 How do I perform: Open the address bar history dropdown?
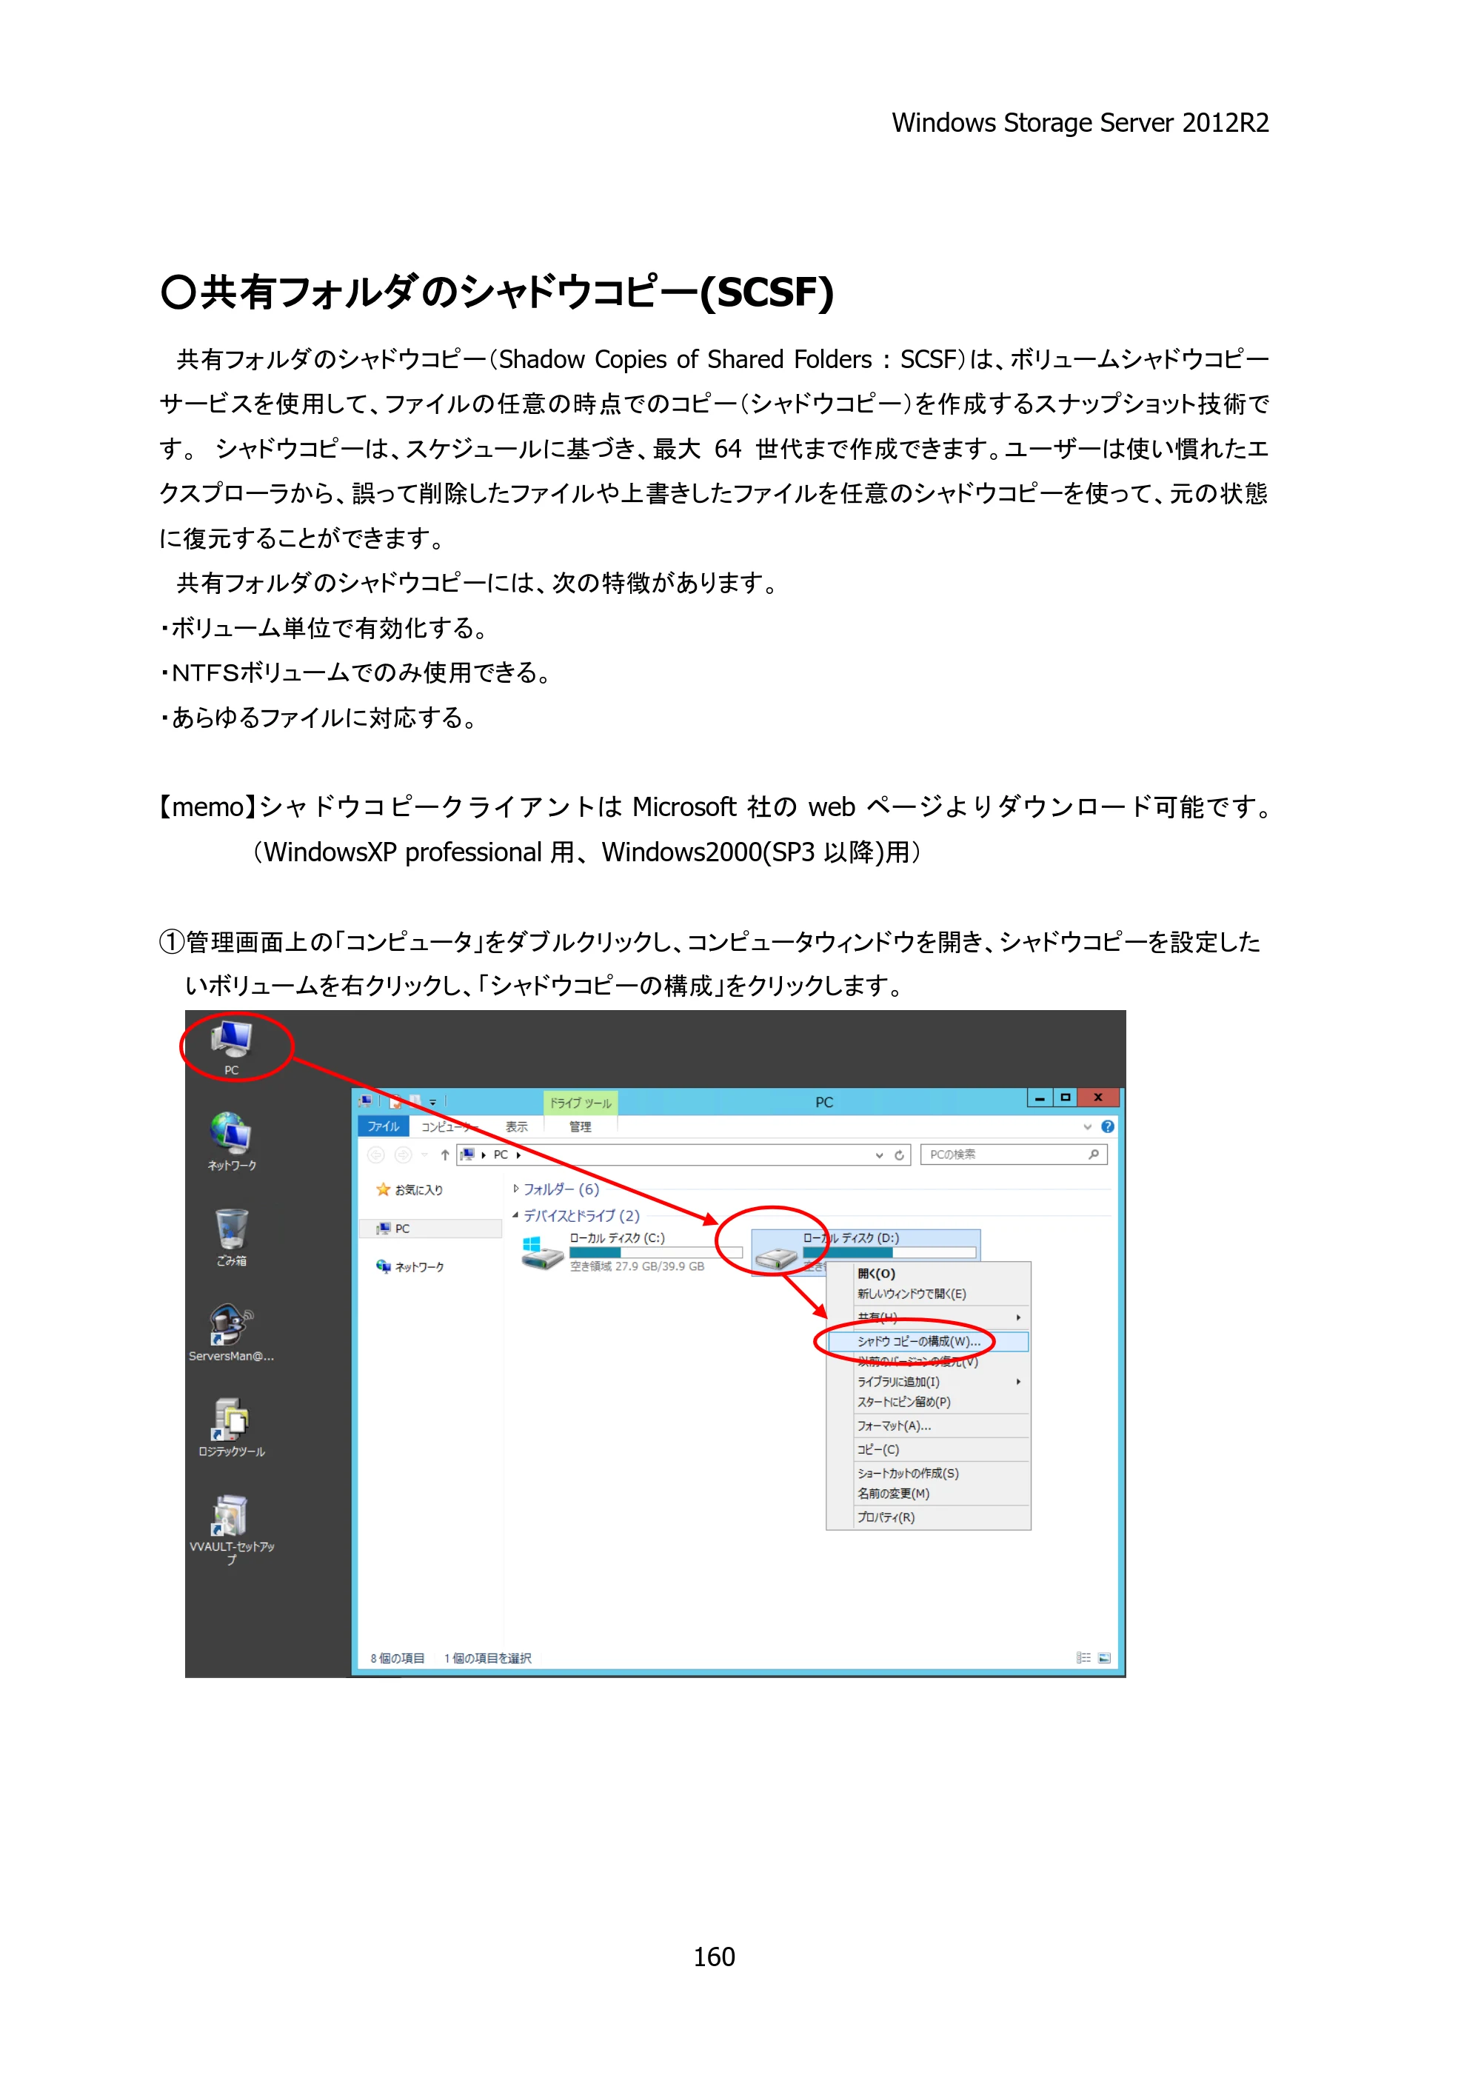880,1155
